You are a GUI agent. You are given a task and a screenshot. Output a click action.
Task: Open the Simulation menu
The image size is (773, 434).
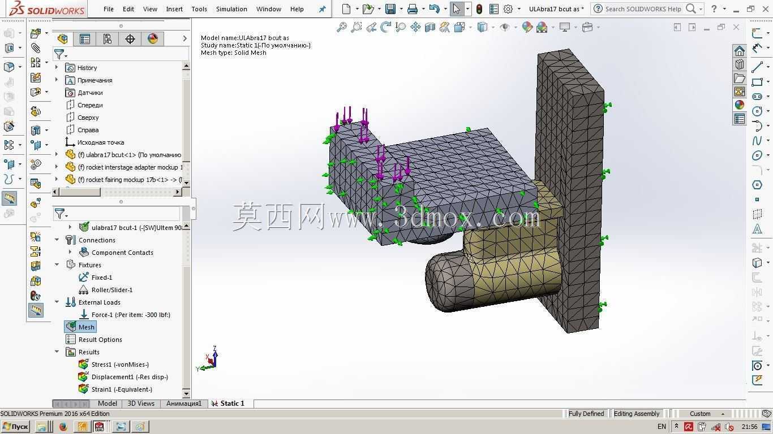pos(231,9)
